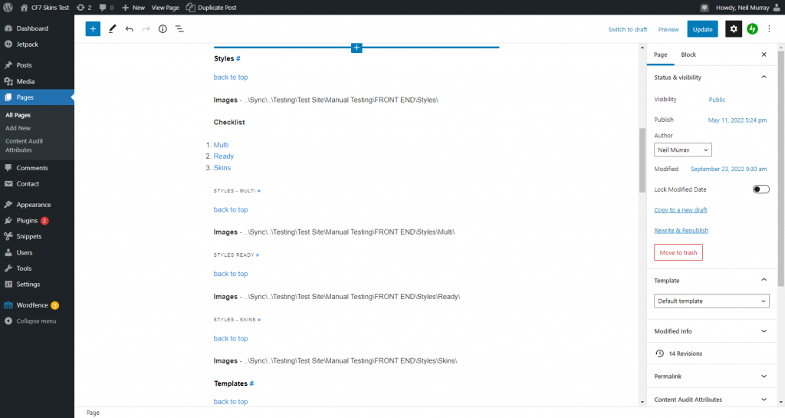This screenshot has height=418, width=785.
Task: Click the blue block inserter plus button
Action: (x=93, y=29)
